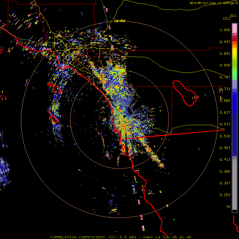The height and width of the screenshot is (239, 239).
Task: Pick the gray swatch on the color bar
Action: (234, 185)
